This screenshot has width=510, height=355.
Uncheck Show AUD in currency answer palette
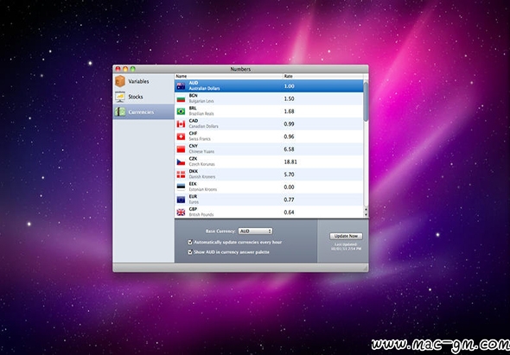[x=190, y=252]
